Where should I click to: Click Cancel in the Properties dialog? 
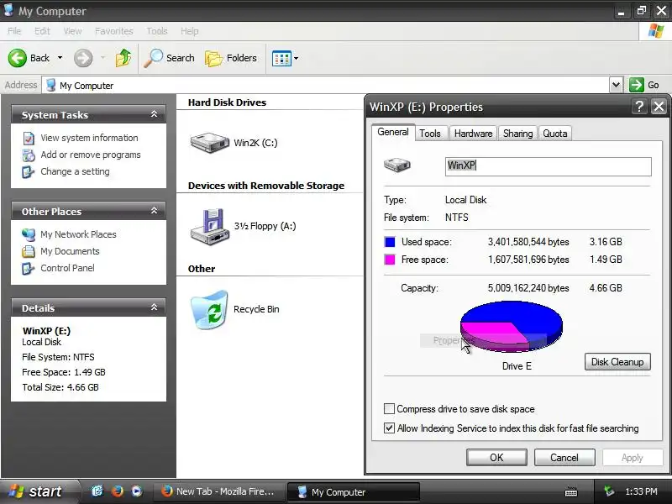(564, 457)
